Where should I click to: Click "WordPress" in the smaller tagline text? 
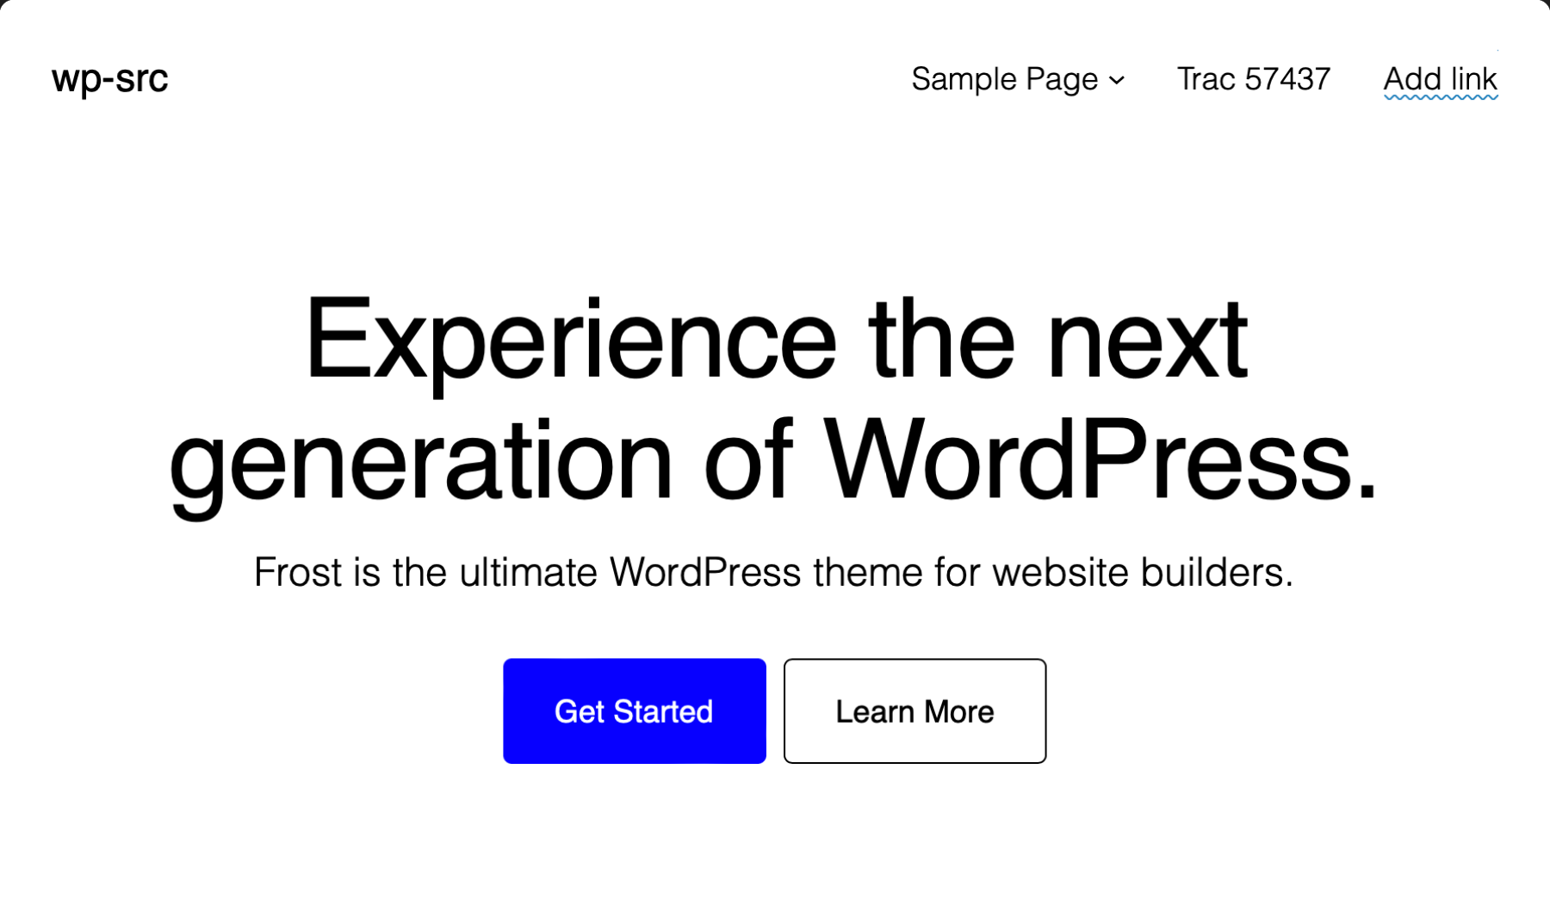click(x=705, y=572)
